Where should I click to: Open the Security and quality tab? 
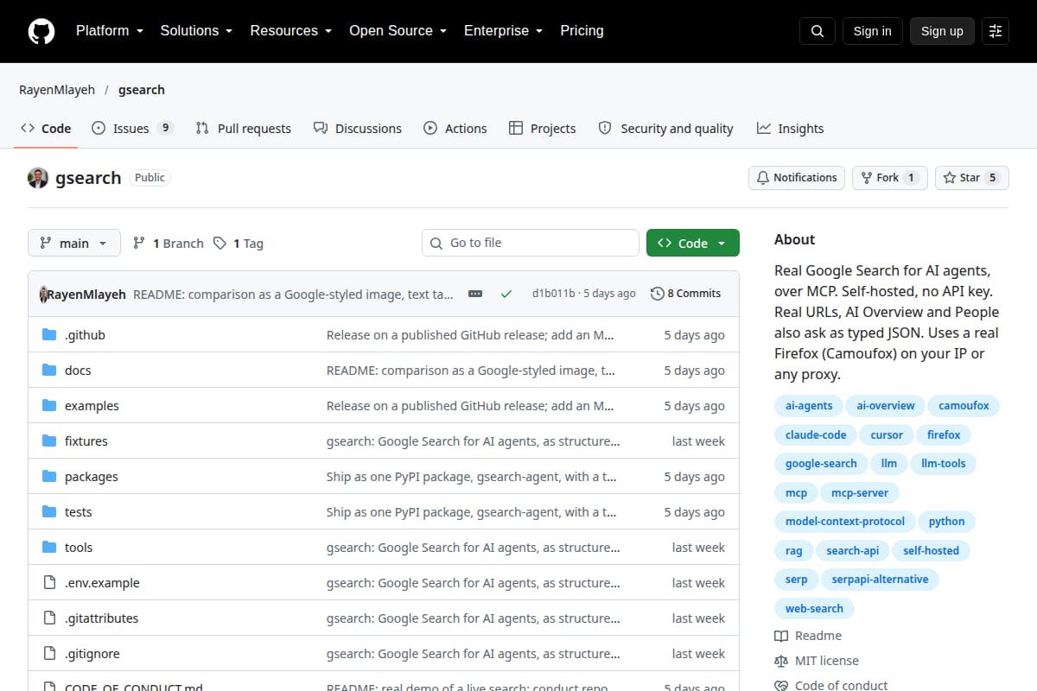[x=665, y=129]
